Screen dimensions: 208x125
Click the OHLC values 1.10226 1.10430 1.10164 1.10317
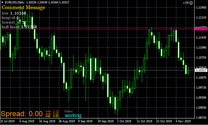coord(48,2)
